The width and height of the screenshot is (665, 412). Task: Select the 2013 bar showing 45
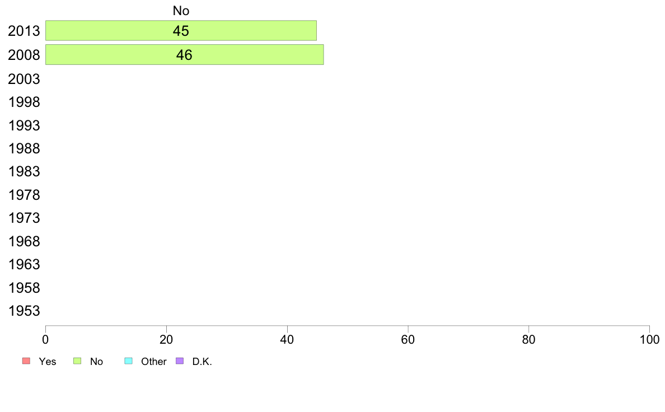pos(181,31)
